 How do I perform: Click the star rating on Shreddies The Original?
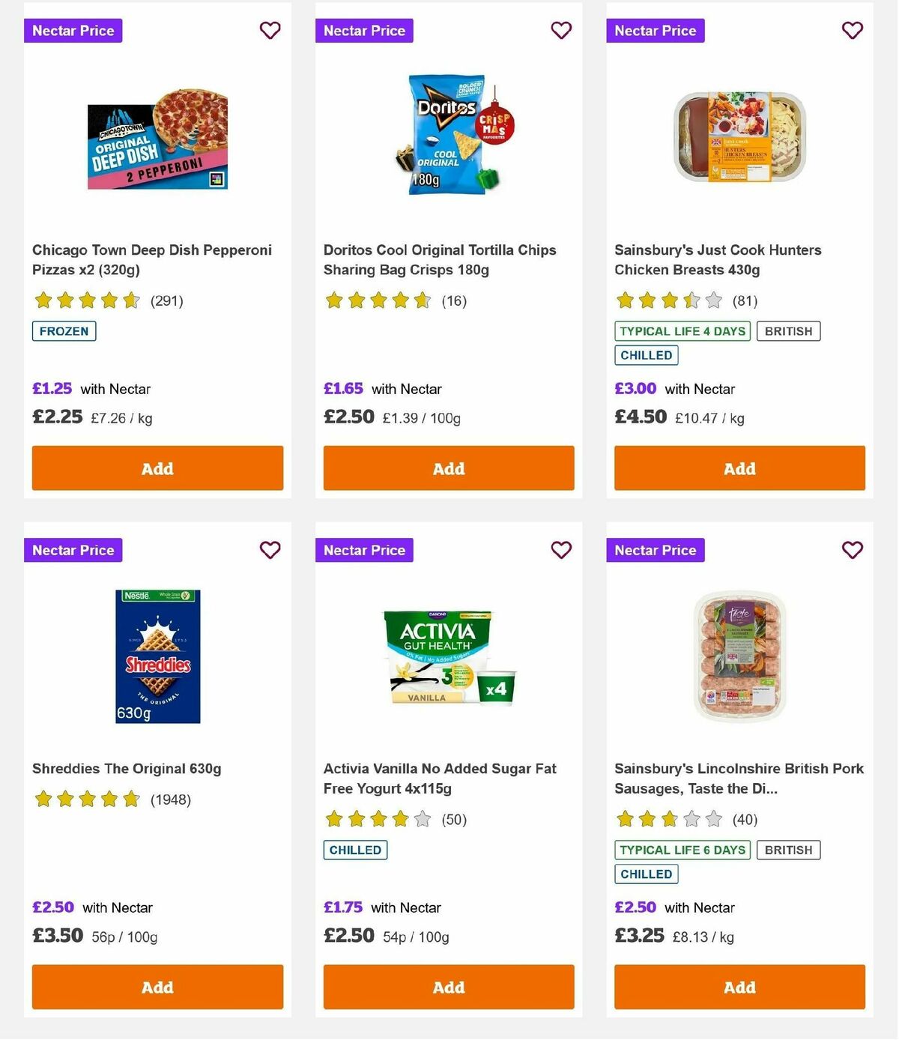click(86, 799)
